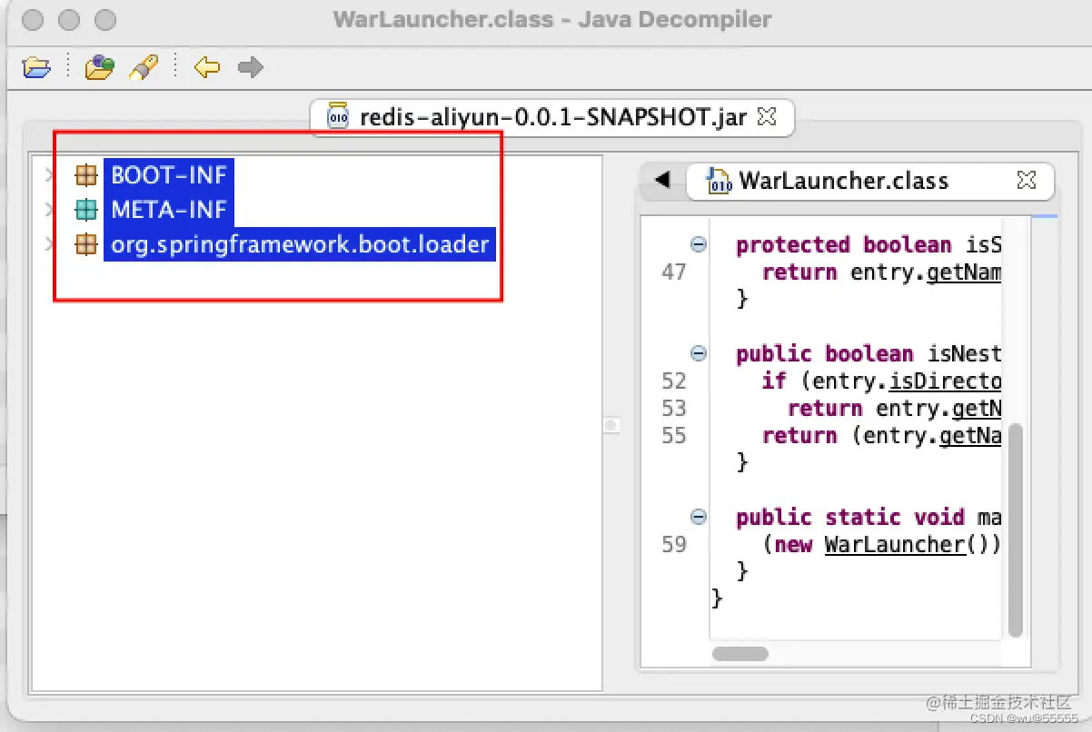
Task: Click the Search flashlight toolbar icon
Action: tap(144, 66)
